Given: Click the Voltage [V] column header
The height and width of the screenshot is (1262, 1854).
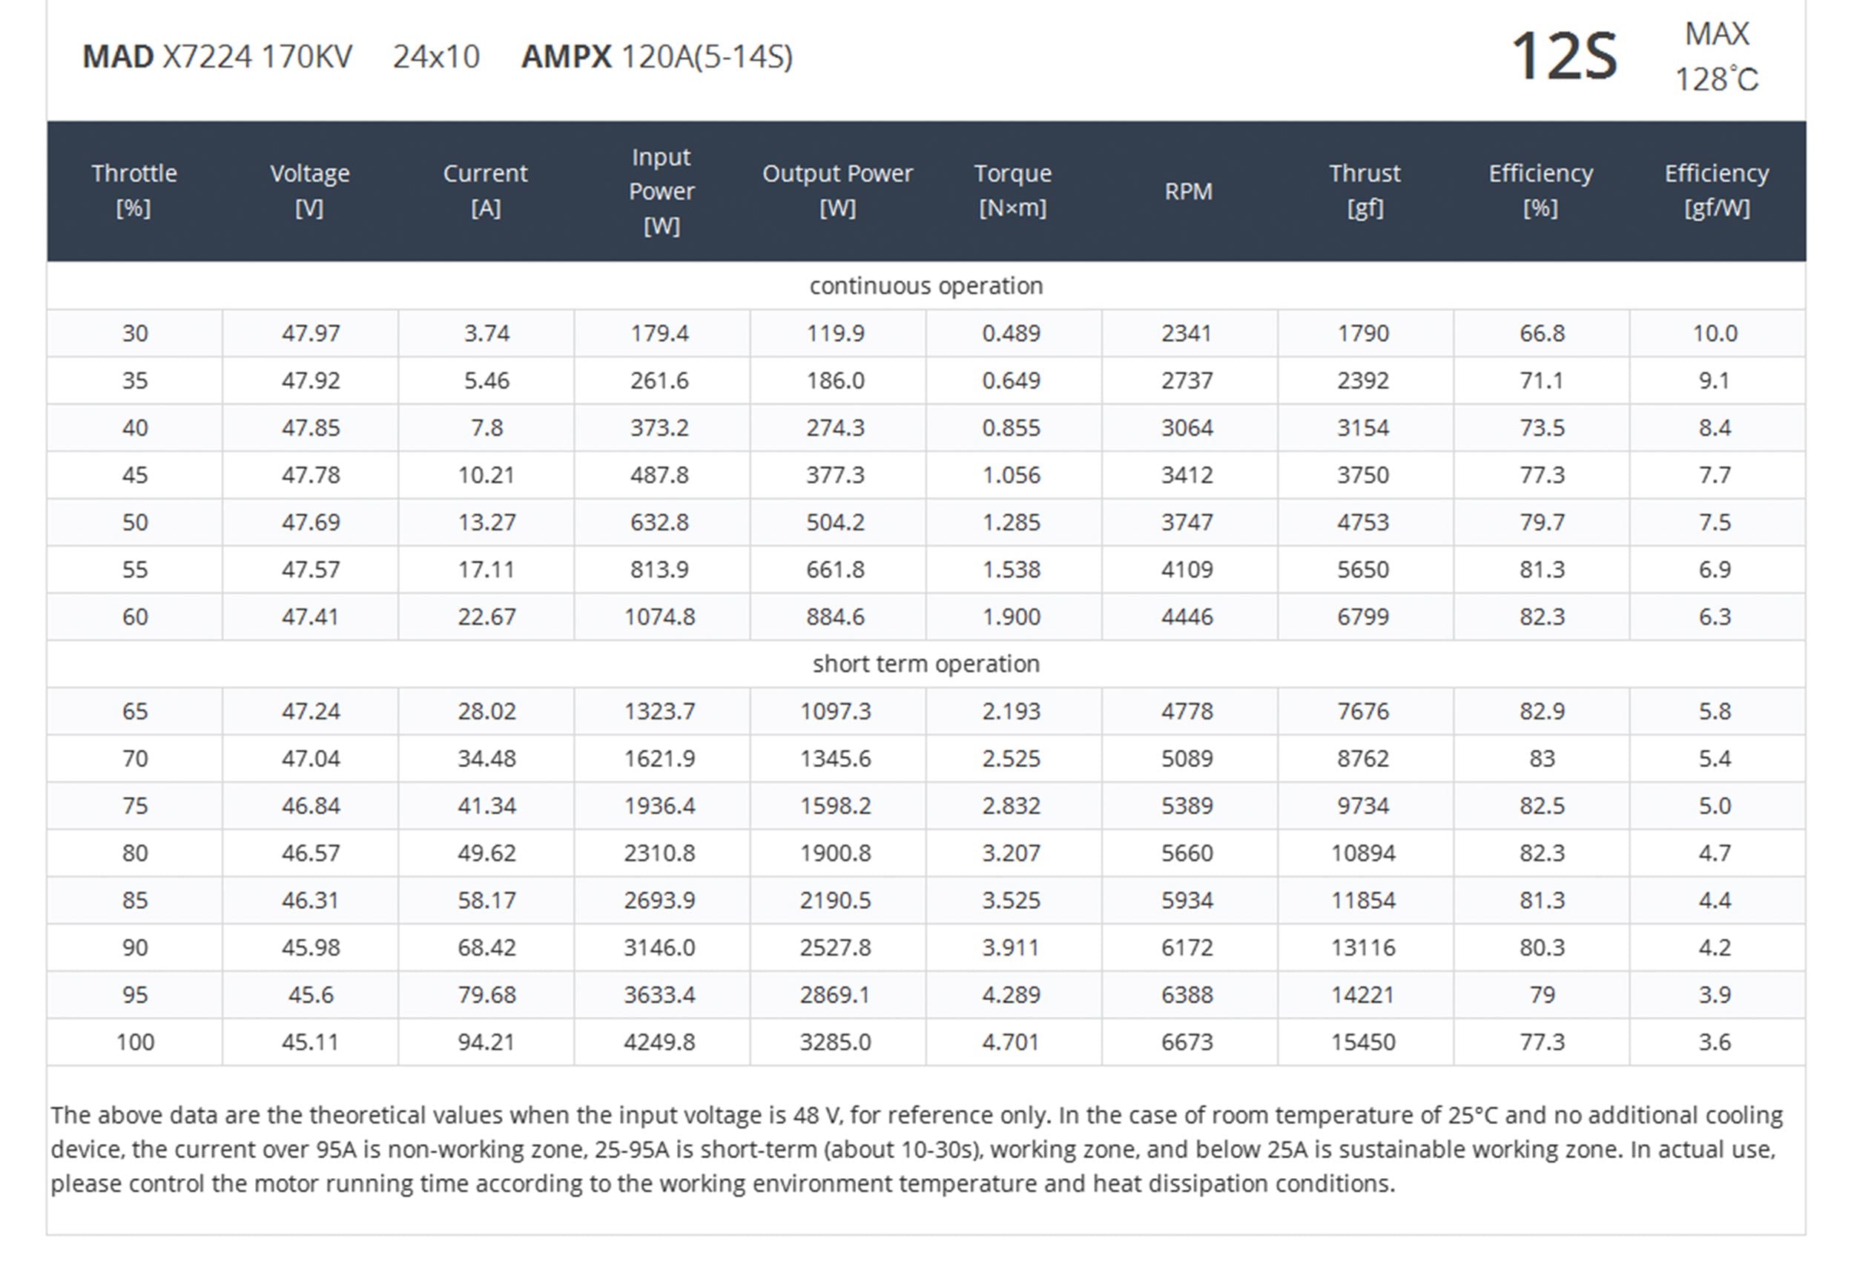Looking at the screenshot, I should (x=309, y=191).
